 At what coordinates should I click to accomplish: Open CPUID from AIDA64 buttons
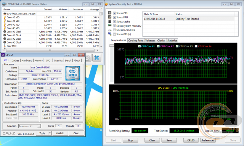191,140
